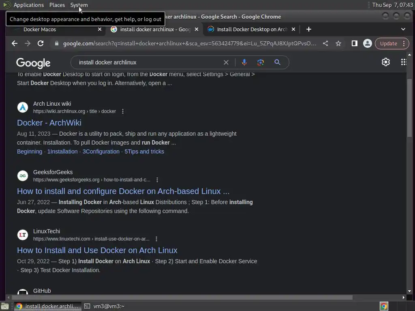Go back to the previous page
Screen dimensions: 415x311
pyautogui.click(x=15, y=43)
